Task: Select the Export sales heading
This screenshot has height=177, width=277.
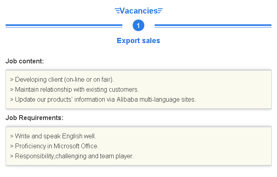Action: point(138,41)
